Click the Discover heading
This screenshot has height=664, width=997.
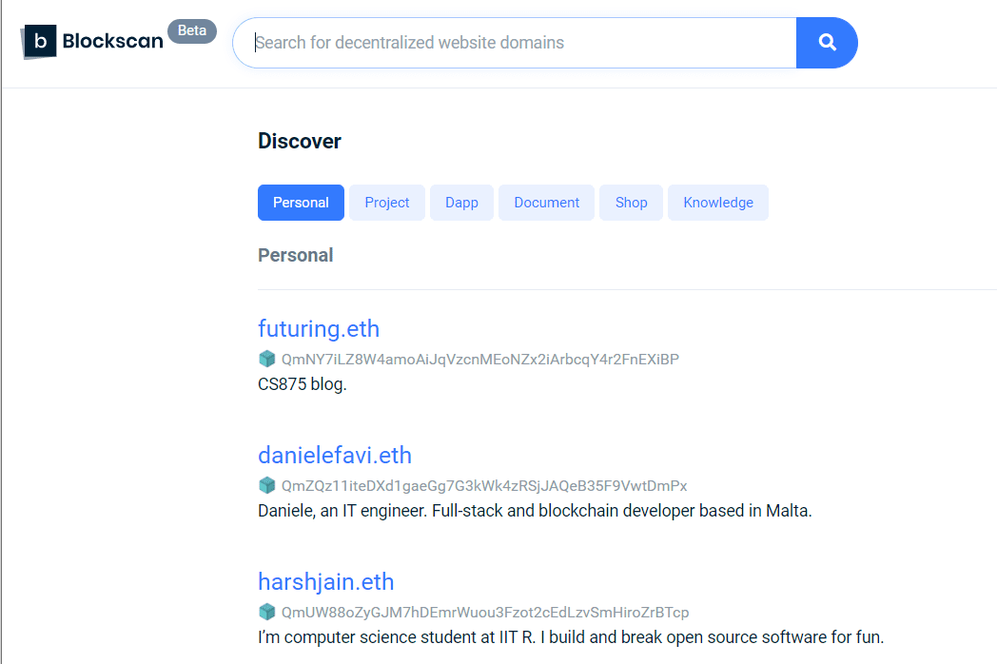(x=300, y=141)
